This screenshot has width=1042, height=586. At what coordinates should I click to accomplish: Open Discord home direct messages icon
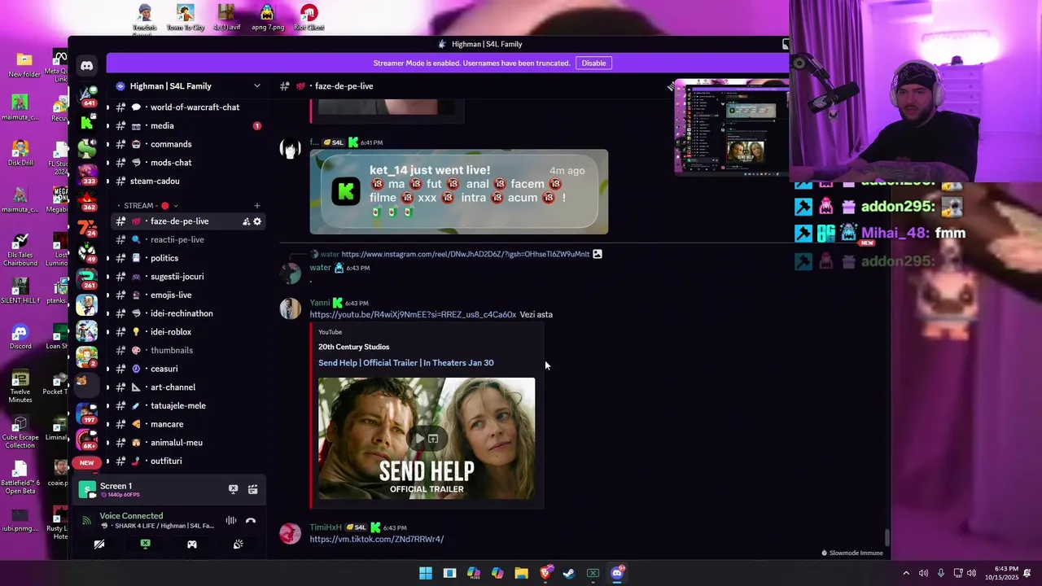coord(86,66)
